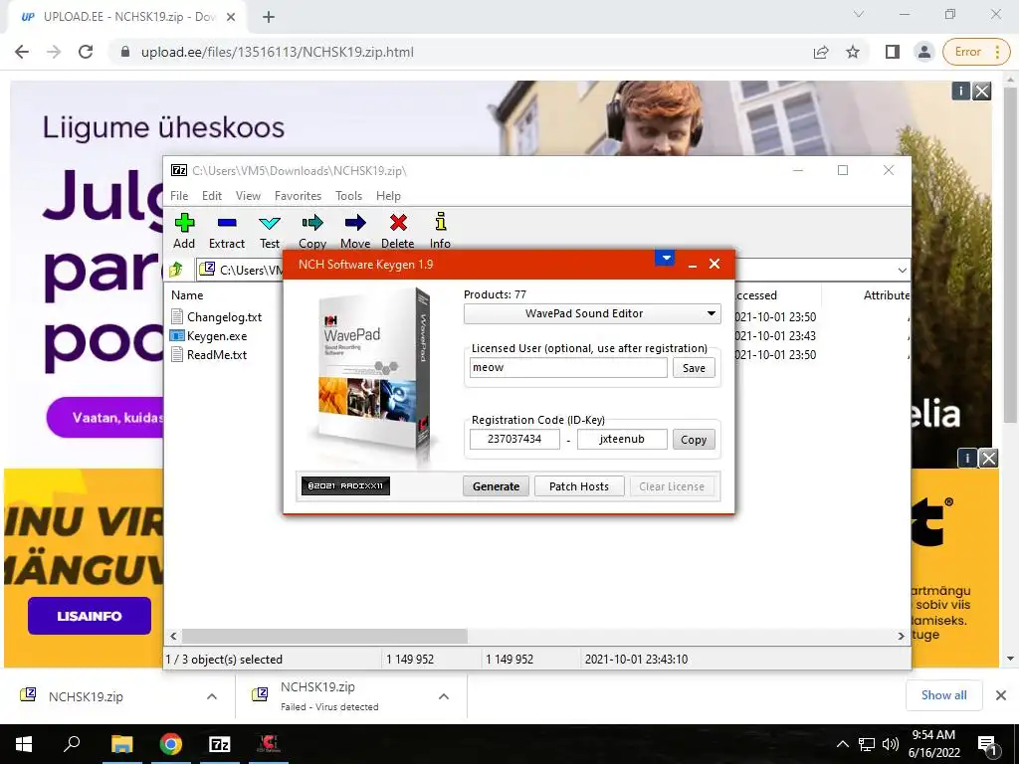
Task: Click the Licensed User text field
Action: (568, 368)
